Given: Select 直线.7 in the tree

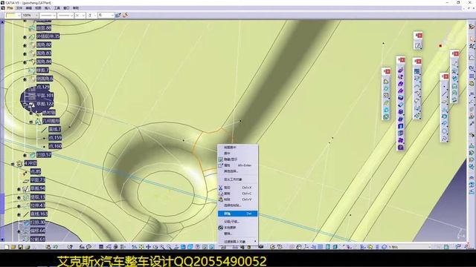Looking at the screenshot, I should [55, 129].
